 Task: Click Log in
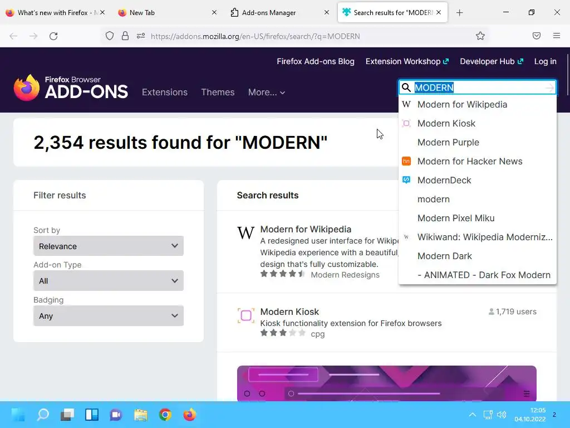546,61
